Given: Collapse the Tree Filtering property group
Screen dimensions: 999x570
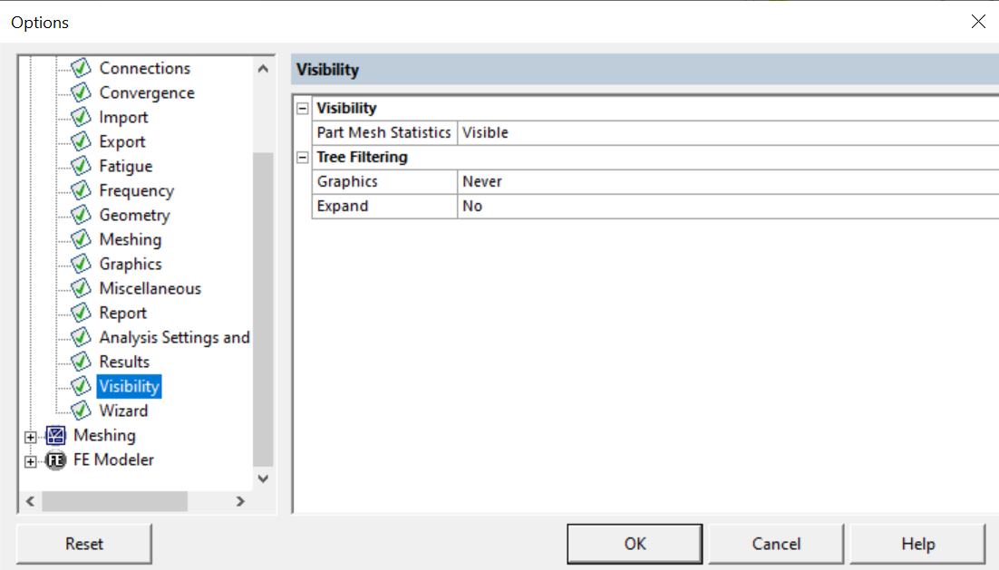Looking at the screenshot, I should pyautogui.click(x=303, y=158).
